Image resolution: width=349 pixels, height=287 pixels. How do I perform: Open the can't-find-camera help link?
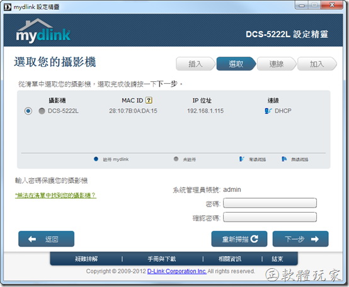tap(55, 195)
